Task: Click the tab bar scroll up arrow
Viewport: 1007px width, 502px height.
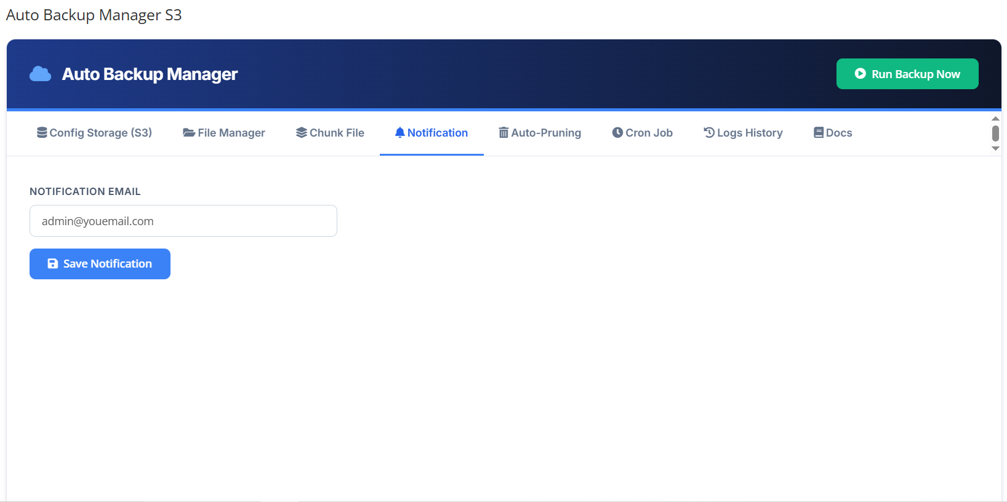Action: [x=995, y=118]
